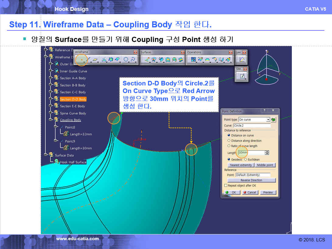Open the Point type dropdown
Viewport: 332px width, 249px height.
click(x=268, y=120)
